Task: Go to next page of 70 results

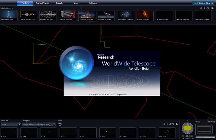Action: (x=177, y=124)
